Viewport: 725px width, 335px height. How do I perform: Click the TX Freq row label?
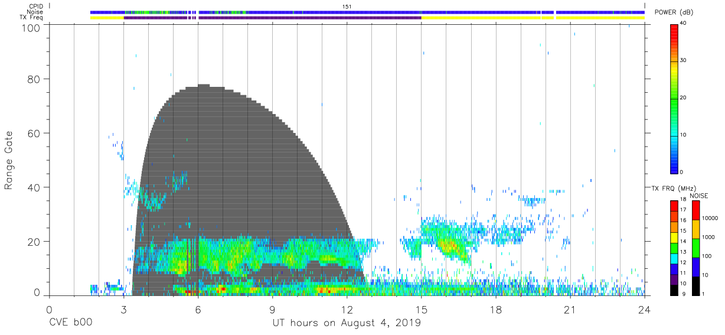pyautogui.click(x=32, y=18)
